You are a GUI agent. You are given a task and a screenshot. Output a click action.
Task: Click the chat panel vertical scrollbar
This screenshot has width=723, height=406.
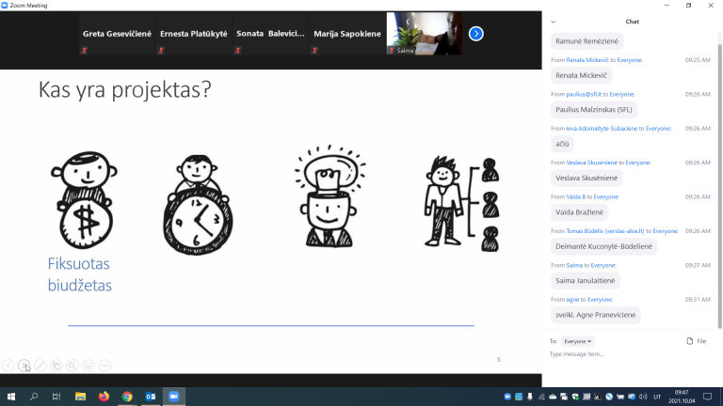pyautogui.click(x=719, y=184)
